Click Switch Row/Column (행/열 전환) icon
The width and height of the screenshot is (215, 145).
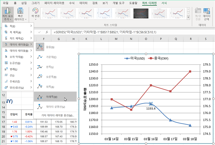[198, 14]
